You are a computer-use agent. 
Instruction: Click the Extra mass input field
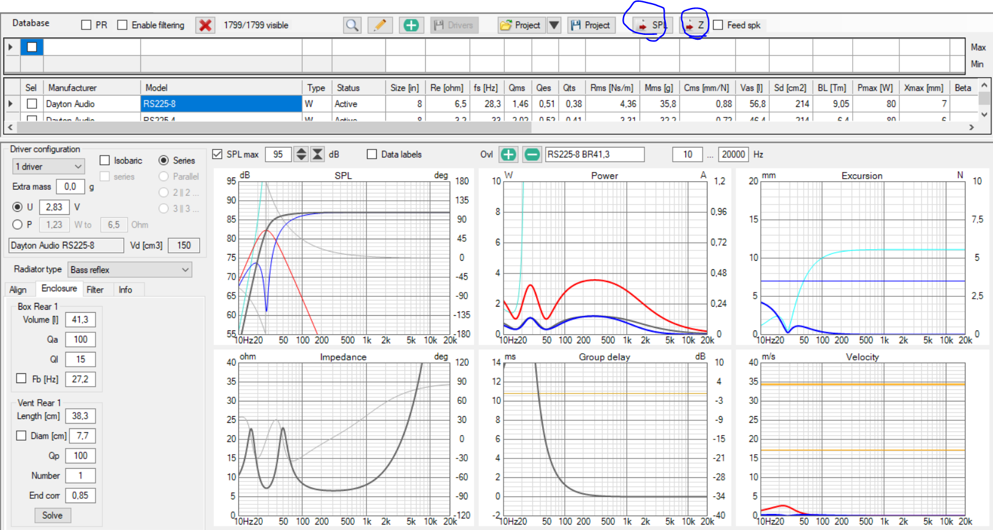[70, 186]
